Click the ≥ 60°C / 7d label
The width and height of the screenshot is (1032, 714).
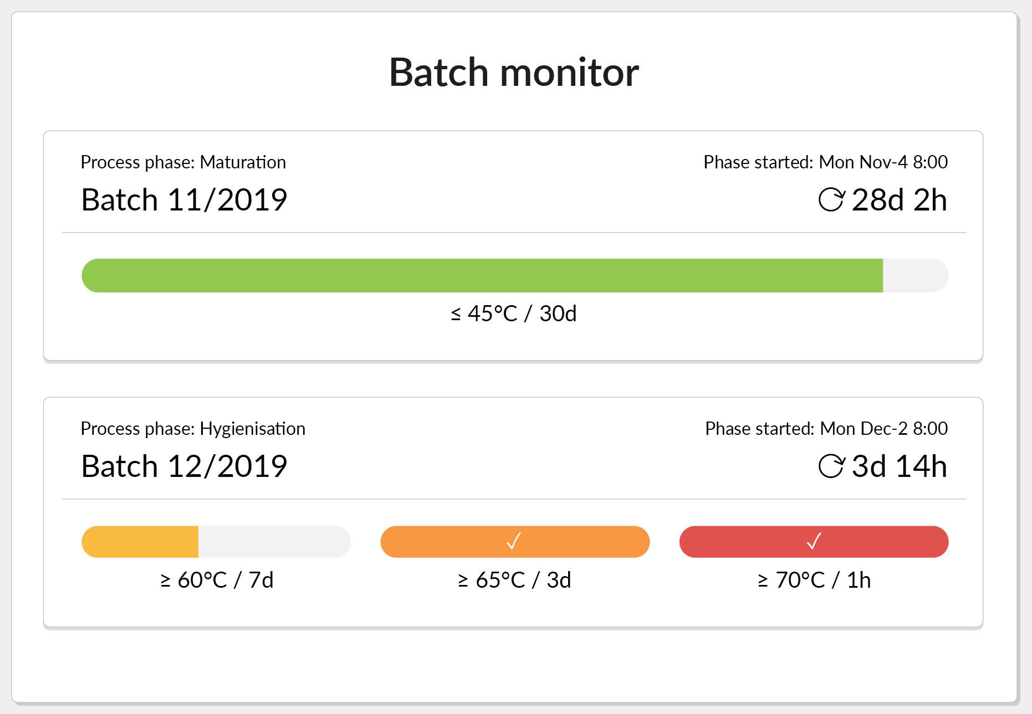[217, 580]
